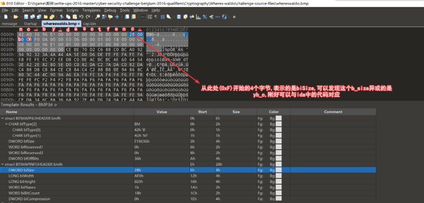Viewport: 424px width, 203px height.
Task: Click the Bg color swatch for biSize
Action: pos(278,170)
